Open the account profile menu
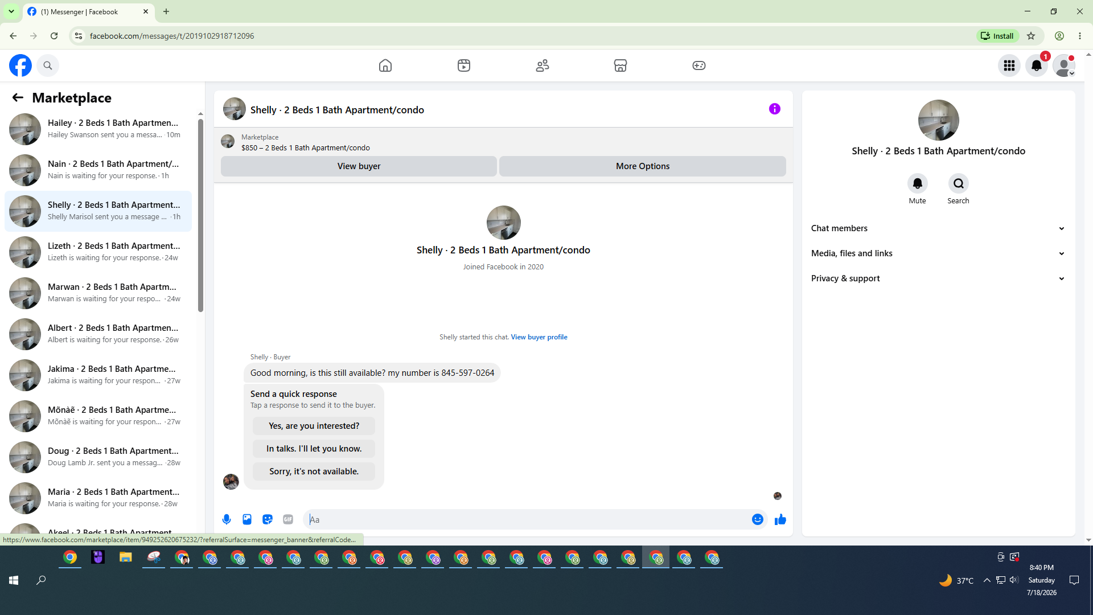The image size is (1093, 615). pos(1064,65)
